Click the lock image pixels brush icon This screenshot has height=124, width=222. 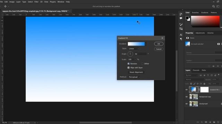(194, 84)
